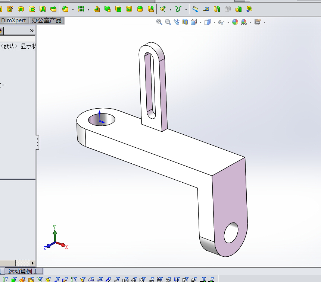Click the greyed-out Combine bodies icon

pyautogui.click(x=228, y=9)
